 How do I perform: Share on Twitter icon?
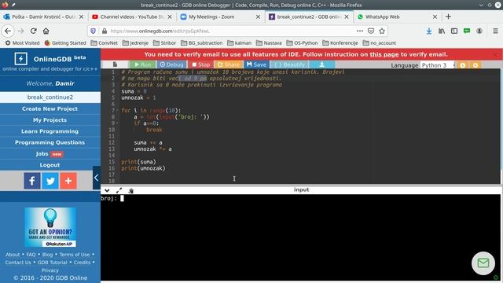point(50,181)
